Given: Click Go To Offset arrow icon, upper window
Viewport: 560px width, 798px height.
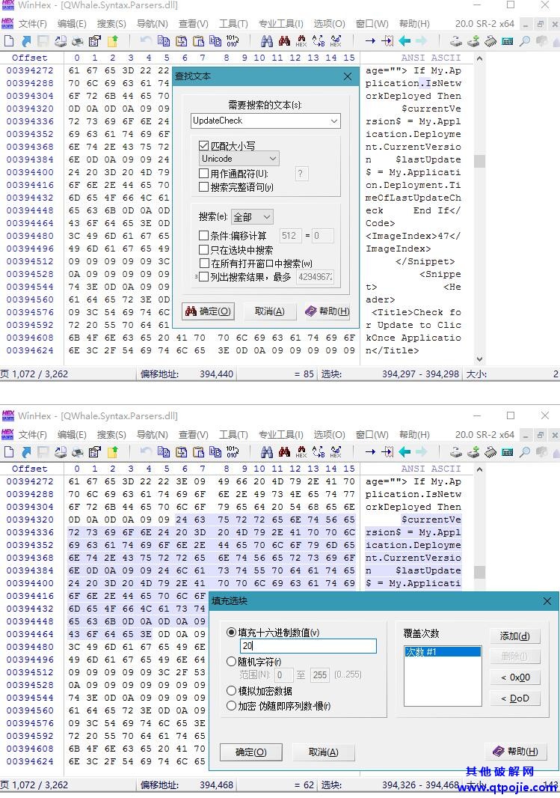Looking at the screenshot, I should pyautogui.click(x=370, y=40).
